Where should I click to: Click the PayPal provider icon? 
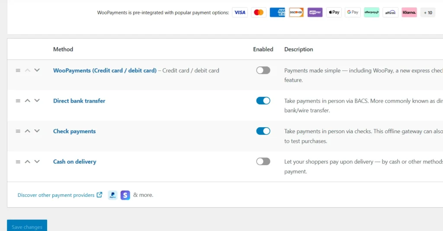point(113,195)
